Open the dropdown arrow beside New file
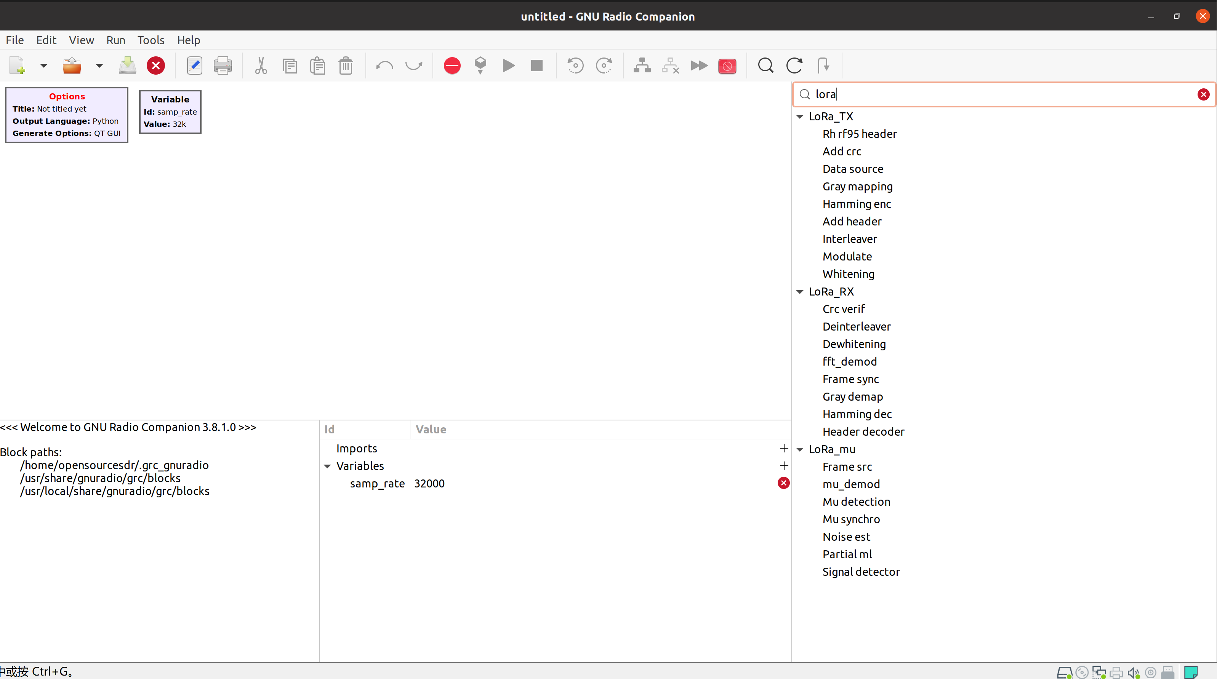Viewport: 1217px width, 679px height. coord(43,66)
